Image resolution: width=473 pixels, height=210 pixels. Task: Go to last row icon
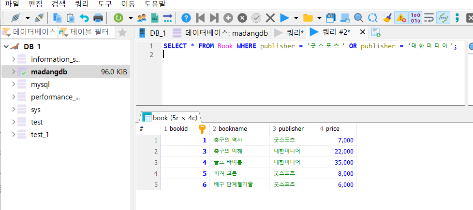click(x=214, y=18)
